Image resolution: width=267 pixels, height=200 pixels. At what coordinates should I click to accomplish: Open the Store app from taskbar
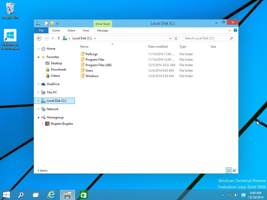(83, 195)
